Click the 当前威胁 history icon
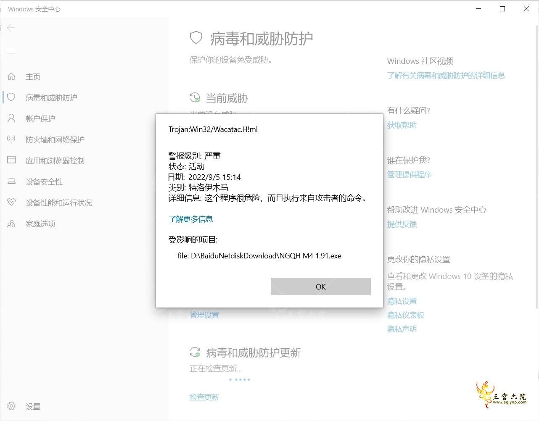Image resolution: width=539 pixels, height=421 pixels. [x=195, y=97]
